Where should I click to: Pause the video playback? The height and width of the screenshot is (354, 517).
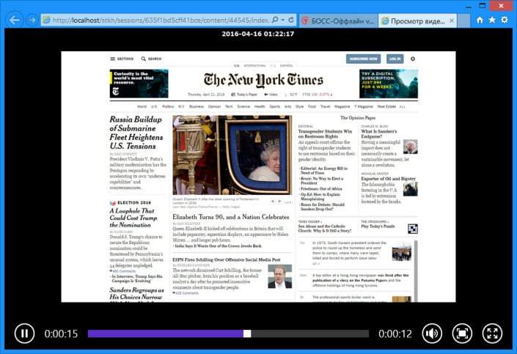point(24,333)
